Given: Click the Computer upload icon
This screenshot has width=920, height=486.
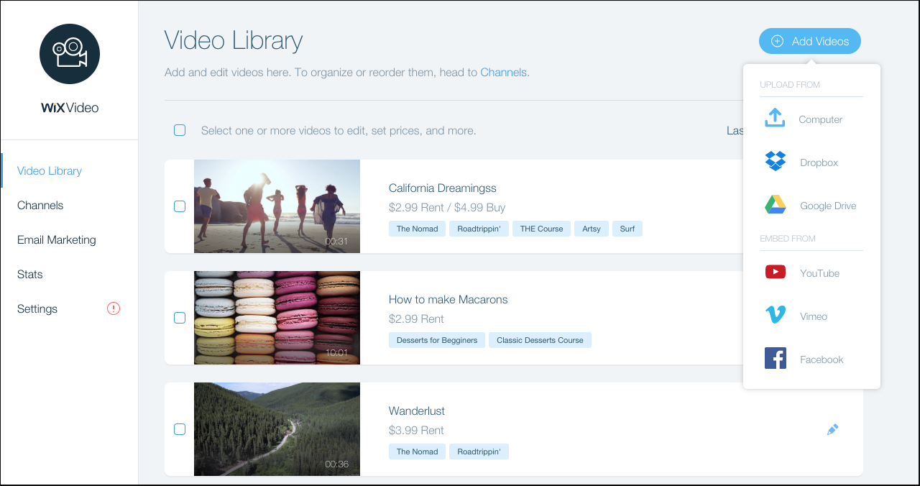Looking at the screenshot, I should 775,119.
